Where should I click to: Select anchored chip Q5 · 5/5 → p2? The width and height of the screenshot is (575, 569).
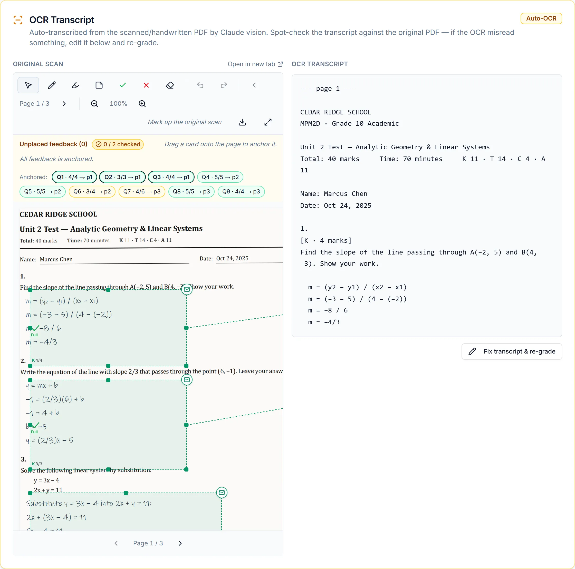43,192
